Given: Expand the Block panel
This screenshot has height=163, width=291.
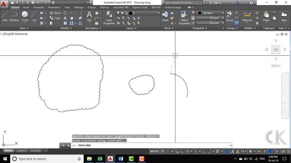Looking at the screenshot, I should [169, 28].
